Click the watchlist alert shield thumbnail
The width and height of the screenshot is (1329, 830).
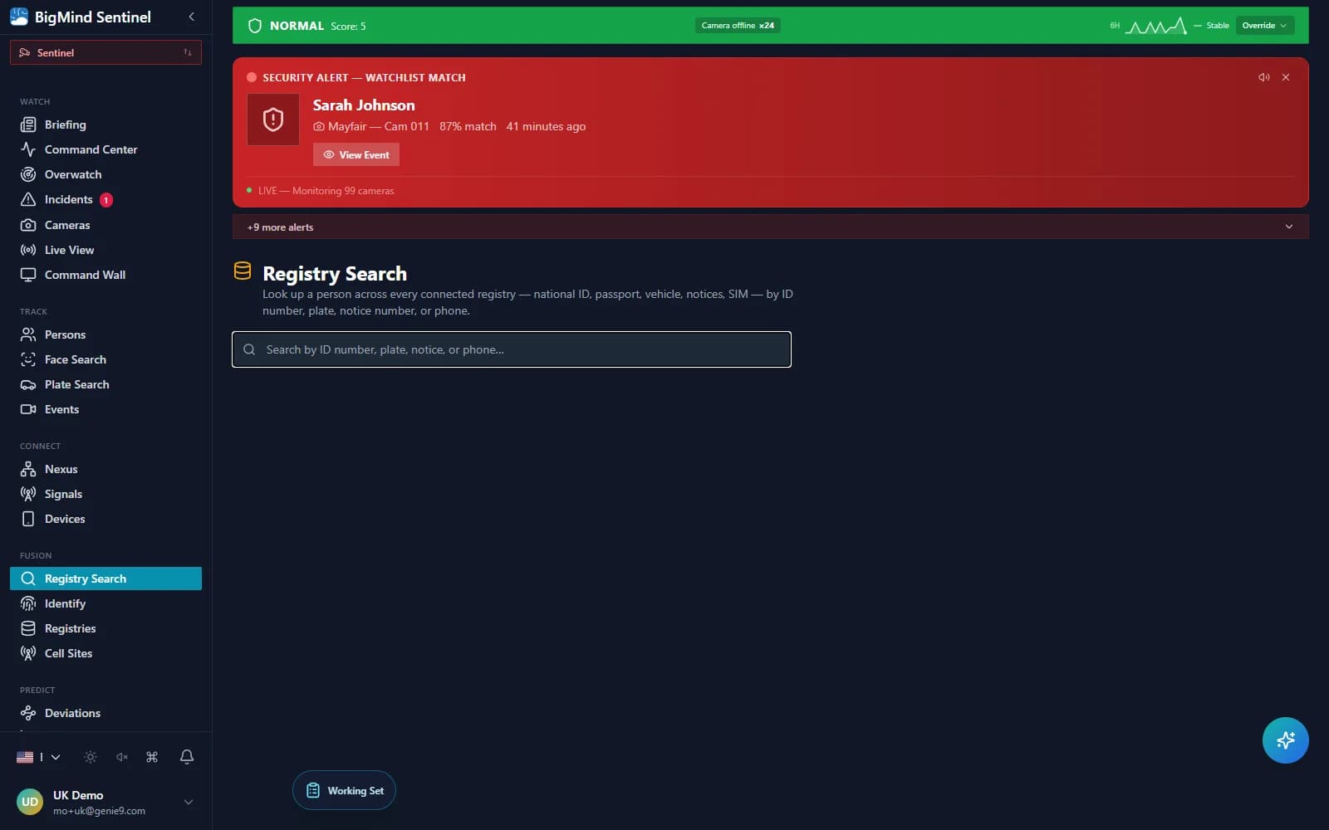point(273,120)
